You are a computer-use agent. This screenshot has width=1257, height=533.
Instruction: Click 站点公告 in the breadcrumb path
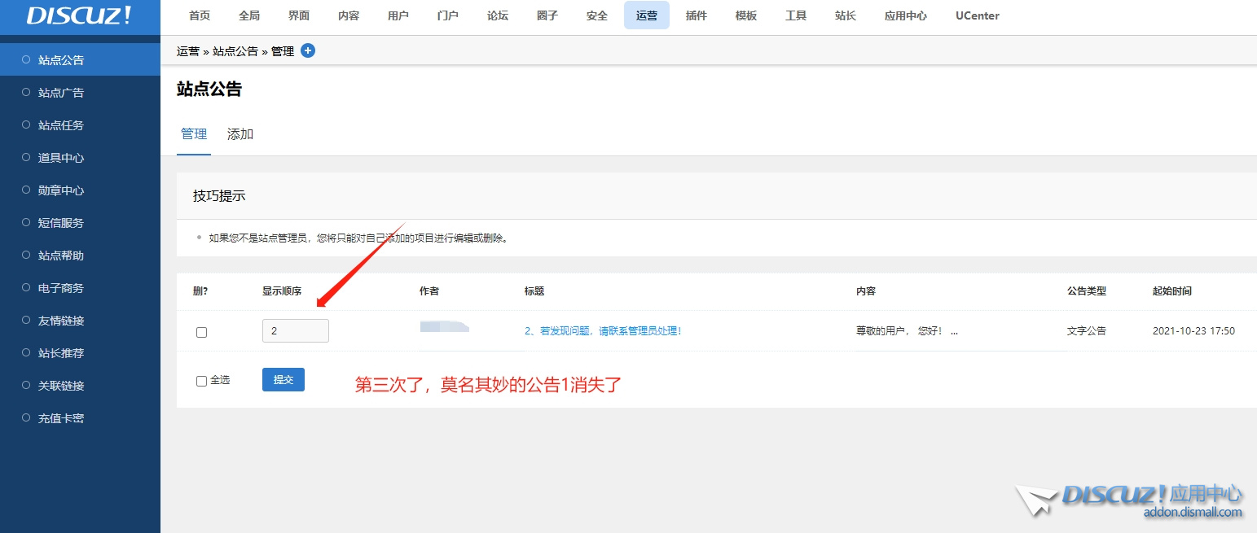point(235,51)
